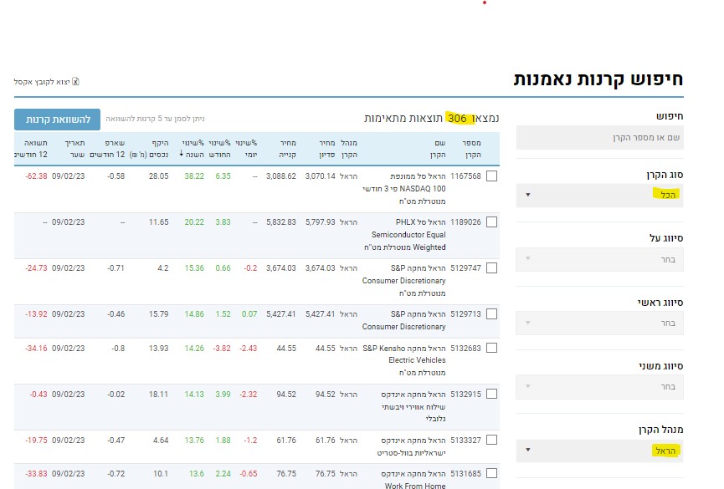The width and height of the screenshot is (724, 489).
Task: Tick checkbox for fund 5129747
Action: click(492, 268)
